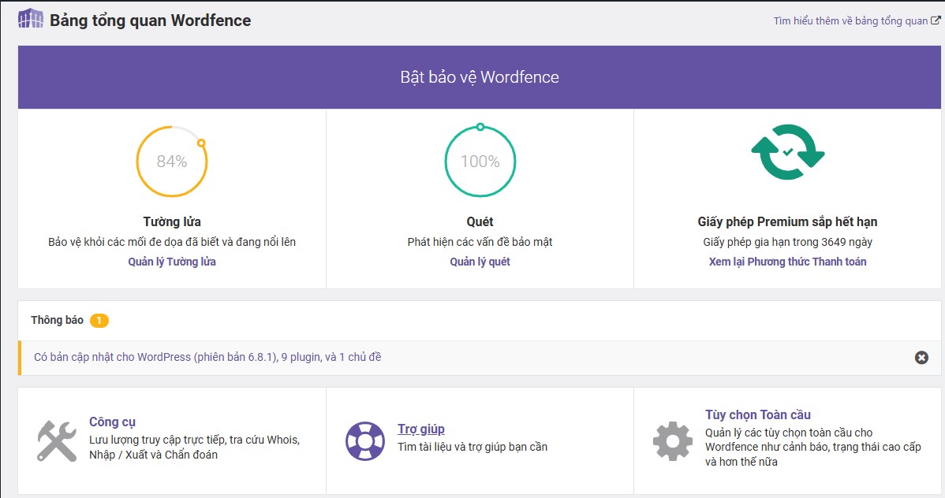
Task: Dismiss the update notification with X icon
Action: [x=921, y=358]
